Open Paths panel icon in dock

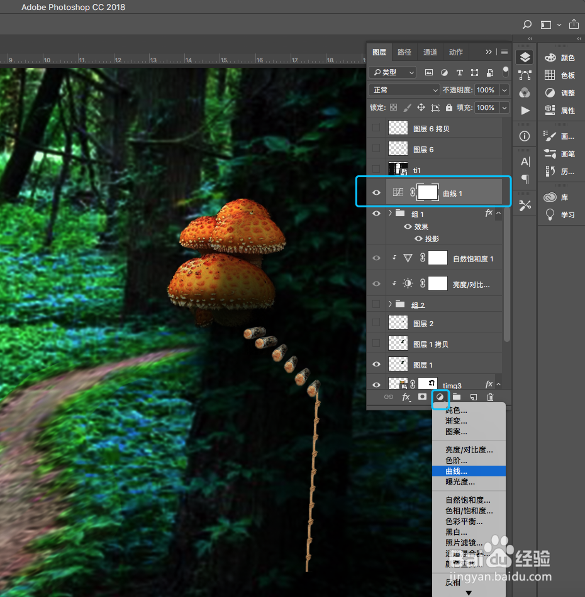(525, 75)
